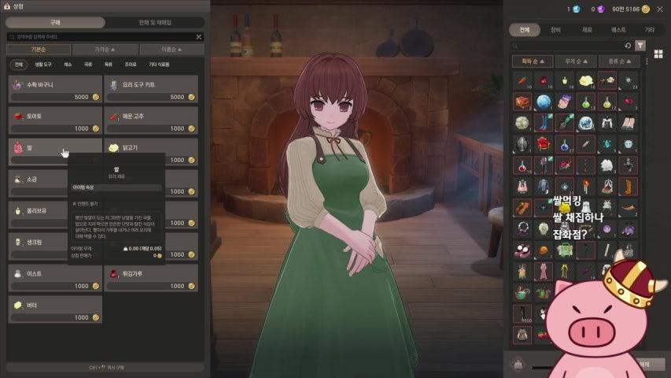The height and width of the screenshot is (378, 671).
Task: Switch to 판매 및 재매입 sell tab
Action: point(155,22)
